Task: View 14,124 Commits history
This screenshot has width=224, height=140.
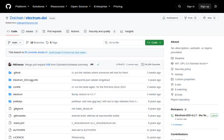Action: click(150, 64)
